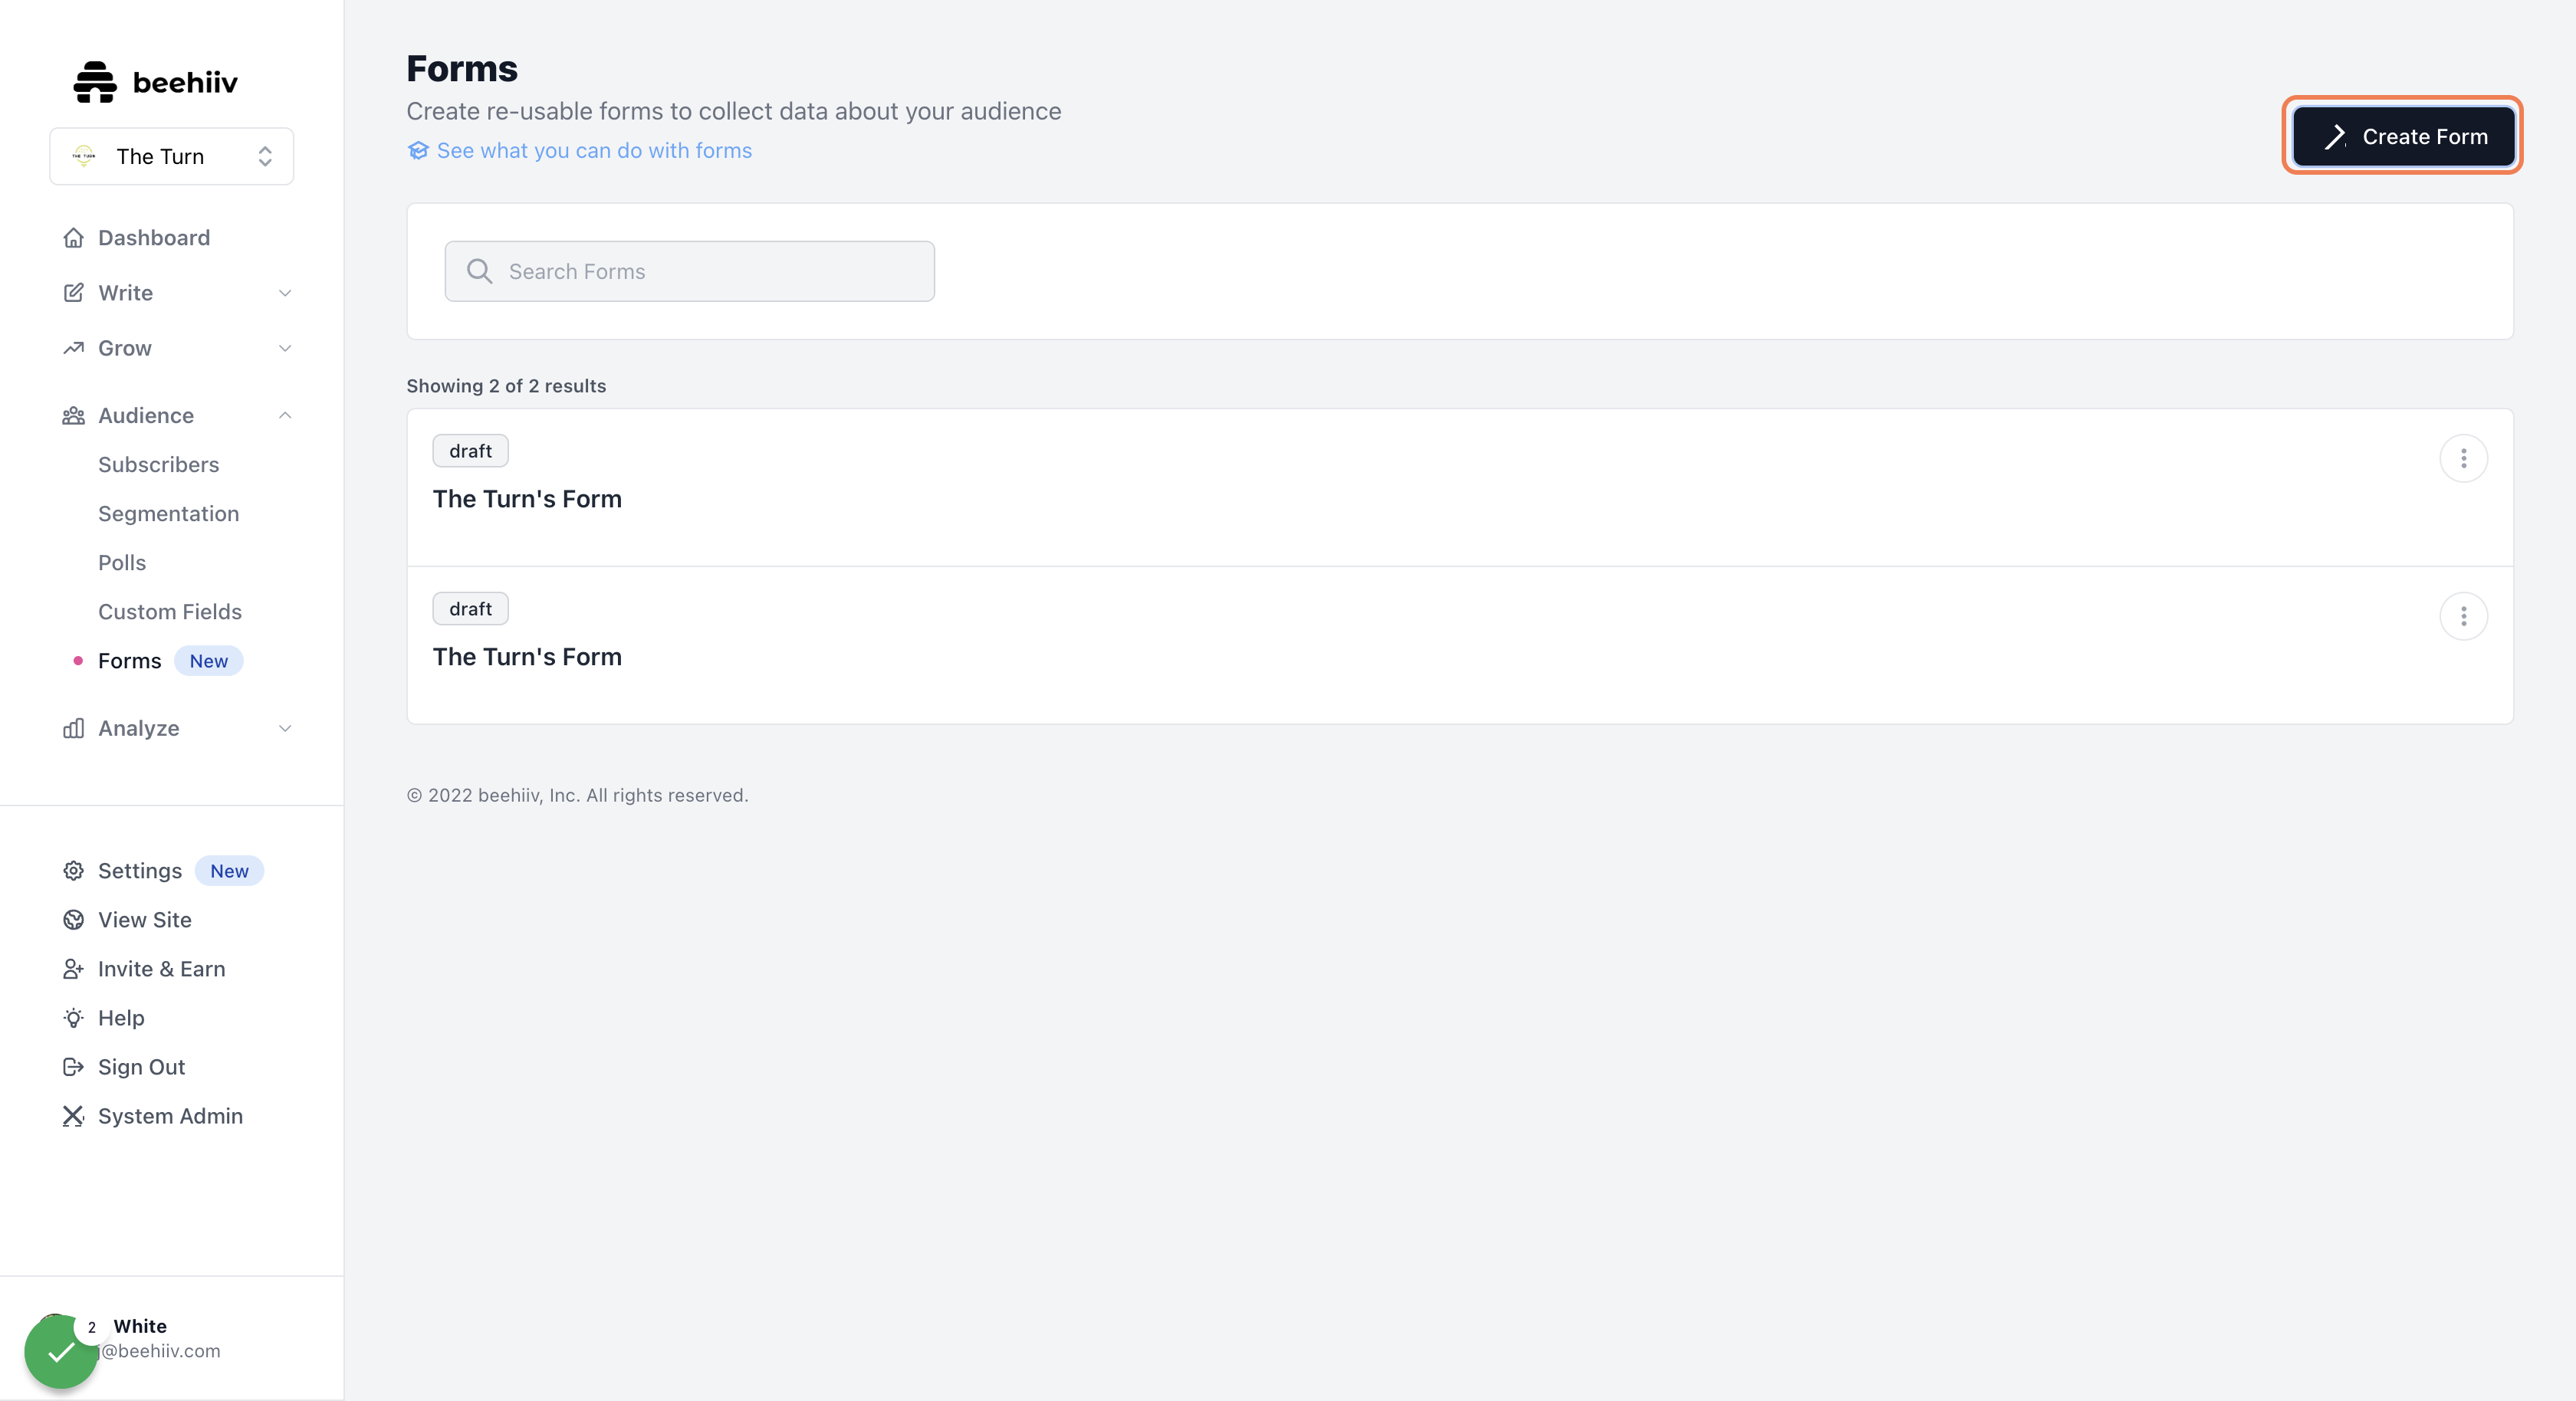Open options menu for second The Turn's Form
2576x1401 pixels.
2463,616
